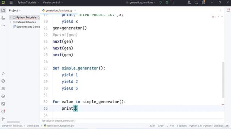Open the Project tool window icon
Viewport: 231px width, 129px height.
click(x=3, y=10)
